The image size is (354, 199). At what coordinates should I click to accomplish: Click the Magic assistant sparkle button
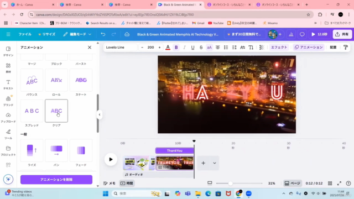[x=8, y=179]
